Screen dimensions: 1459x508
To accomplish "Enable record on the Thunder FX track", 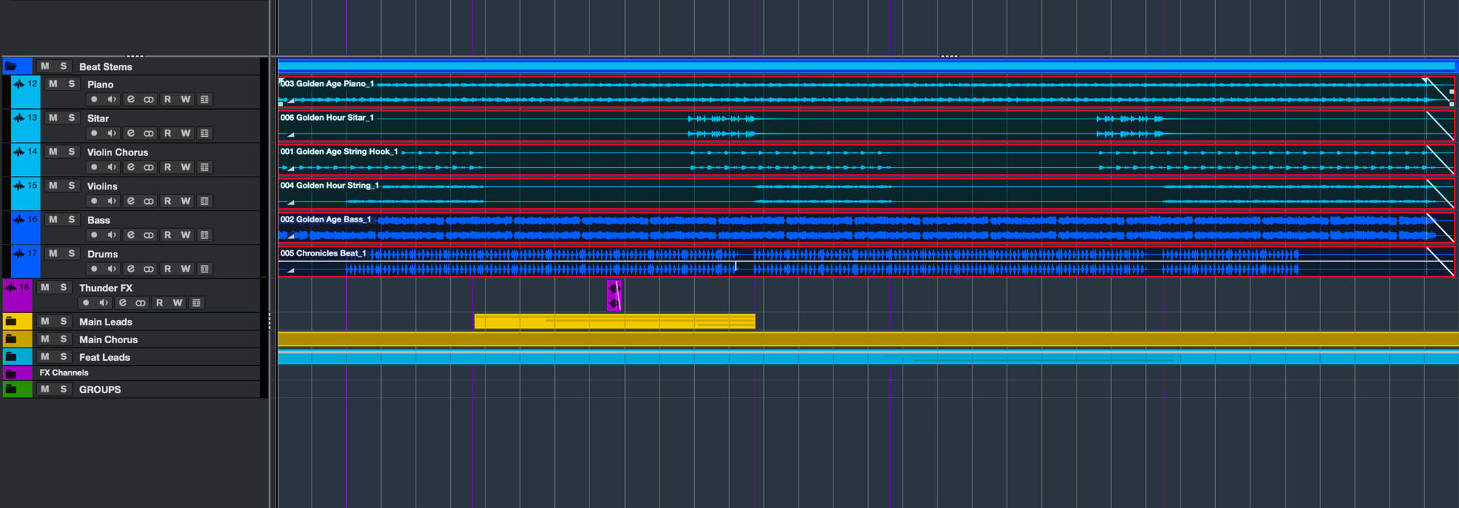I will [85, 303].
